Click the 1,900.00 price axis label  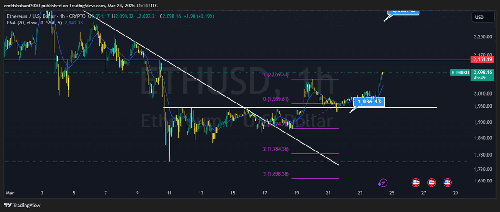(x=483, y=122)
